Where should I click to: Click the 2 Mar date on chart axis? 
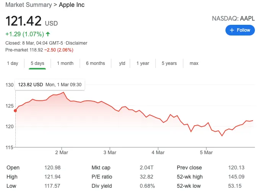pyautogui.click(x=62, y=152)
